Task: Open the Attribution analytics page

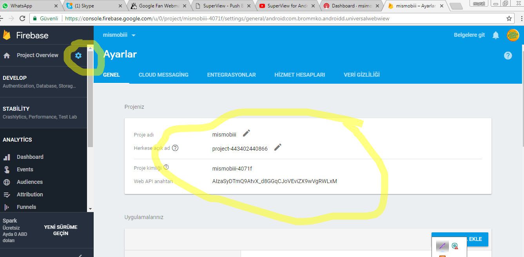Action: [30, 194]
